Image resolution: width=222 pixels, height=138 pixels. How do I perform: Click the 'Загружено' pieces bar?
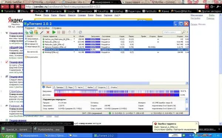click(117, 91)
